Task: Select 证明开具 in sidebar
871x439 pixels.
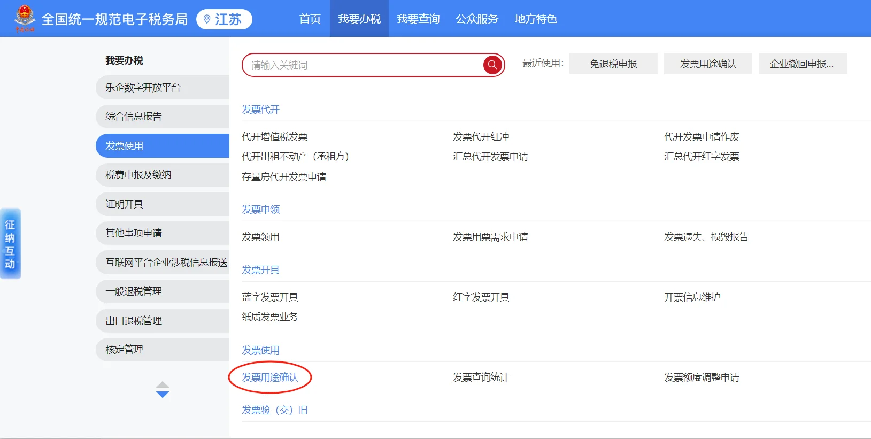Action: coord(163,204)
